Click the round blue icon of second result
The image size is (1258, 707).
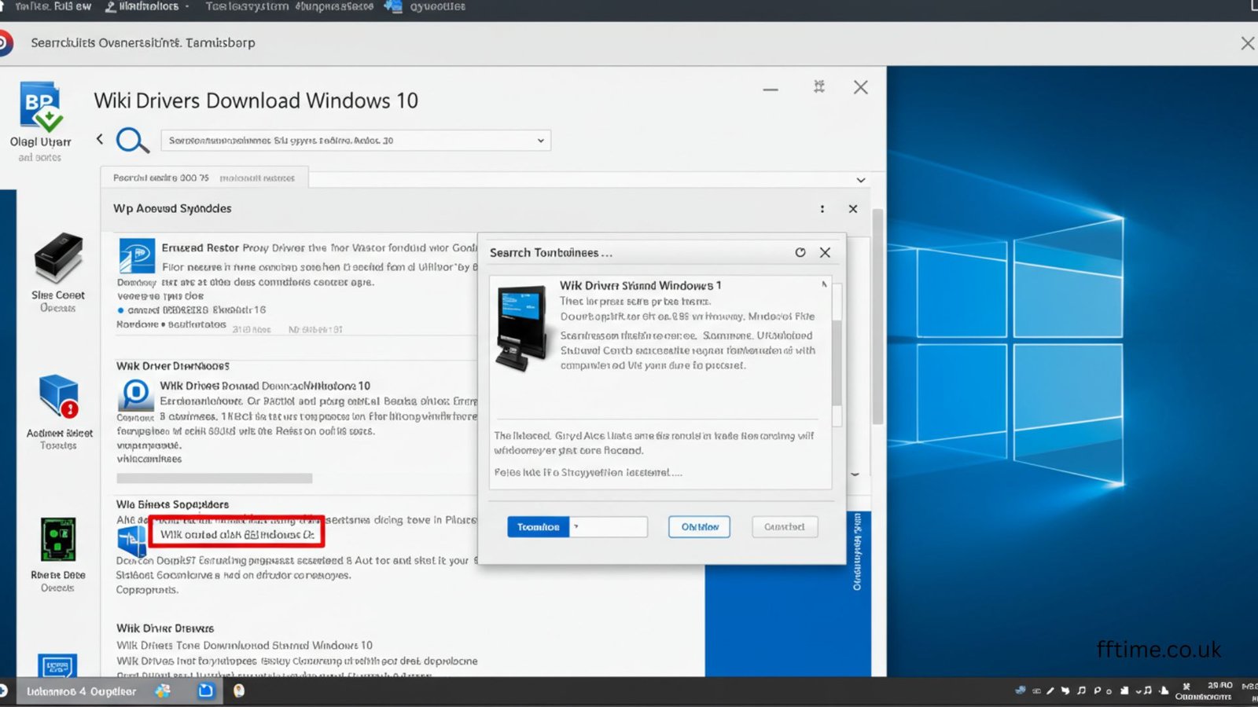pyautogui.click(x=136, y=394)
